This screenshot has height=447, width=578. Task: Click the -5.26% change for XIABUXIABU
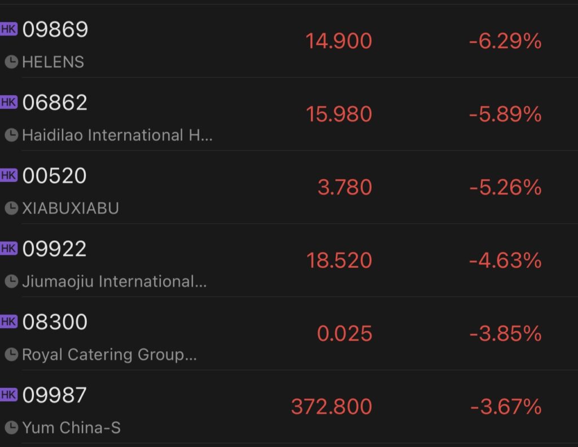505,187
